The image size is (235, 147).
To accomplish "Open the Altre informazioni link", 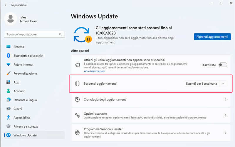I will click(94, 71).
